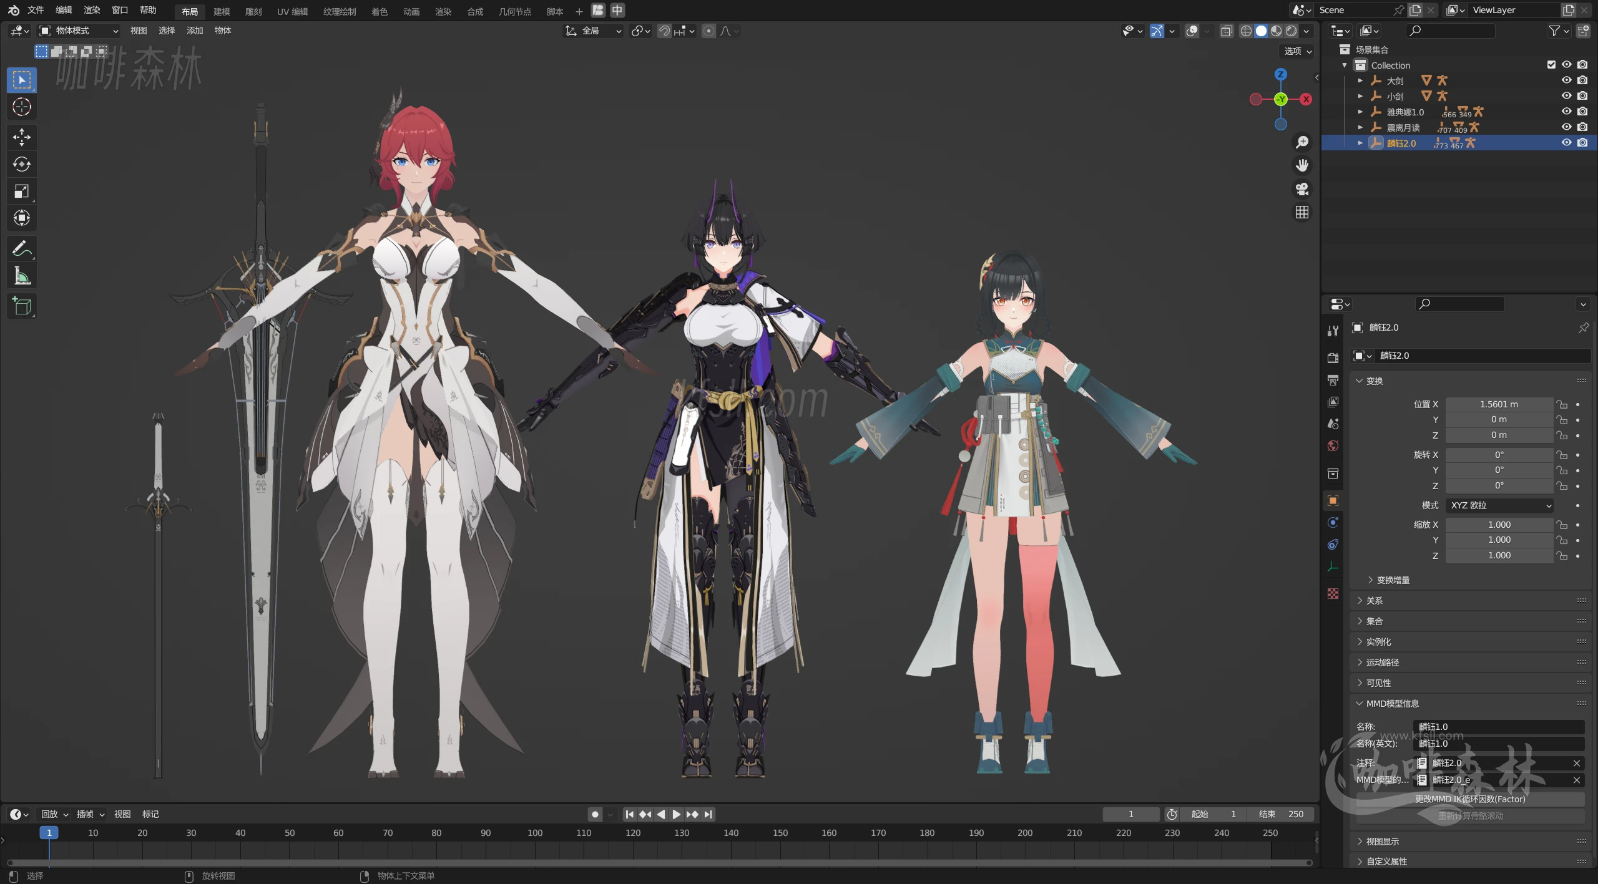Switch to the 几何节点 workspace tab

(515, 11)
